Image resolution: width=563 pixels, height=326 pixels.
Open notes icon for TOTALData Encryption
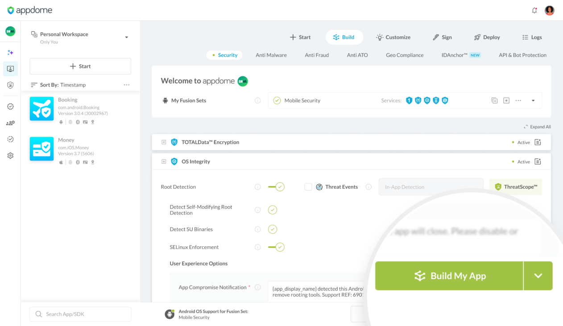[538, 142]
